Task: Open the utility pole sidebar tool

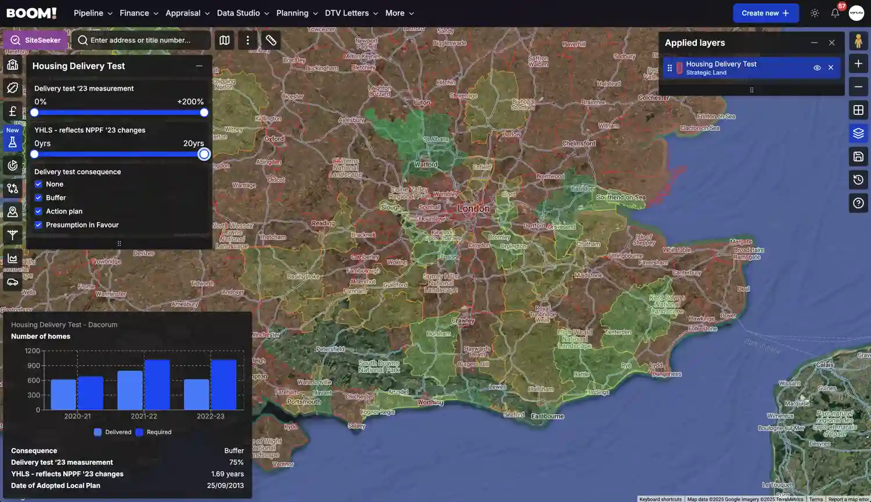Action: click(x=13, y=235)
